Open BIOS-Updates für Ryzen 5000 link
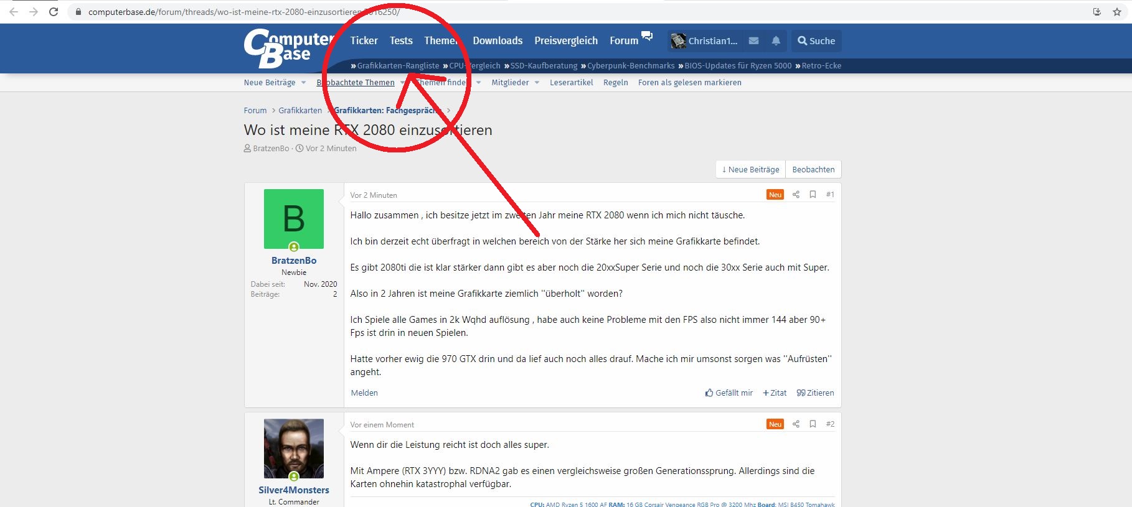This screenshot has height=507, width=1132. 738,66
